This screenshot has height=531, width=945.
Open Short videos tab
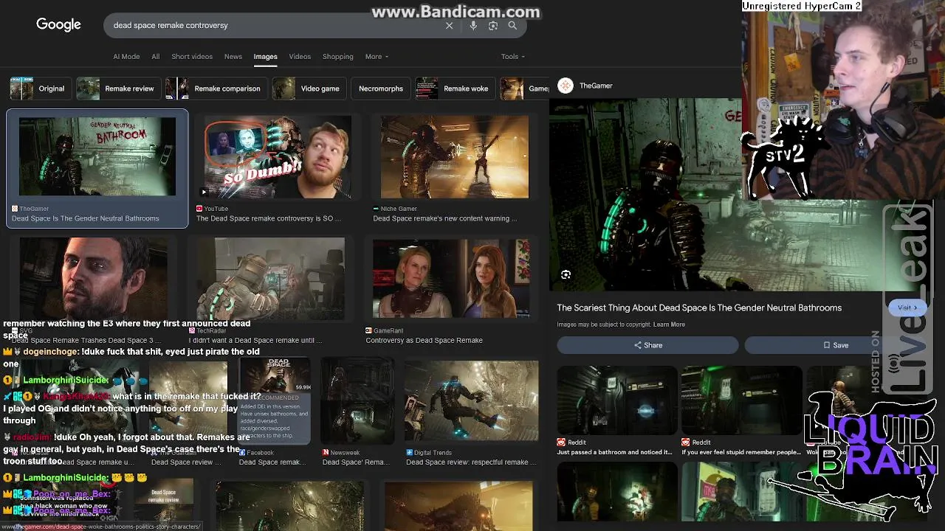tap(192, 57)
